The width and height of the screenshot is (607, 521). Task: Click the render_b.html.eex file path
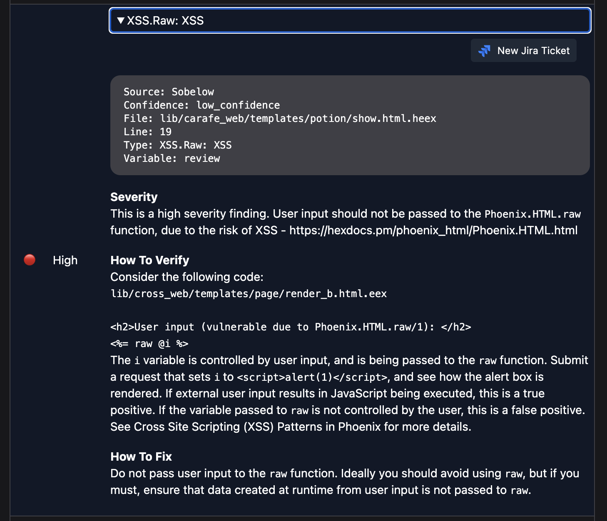(249, 293)
